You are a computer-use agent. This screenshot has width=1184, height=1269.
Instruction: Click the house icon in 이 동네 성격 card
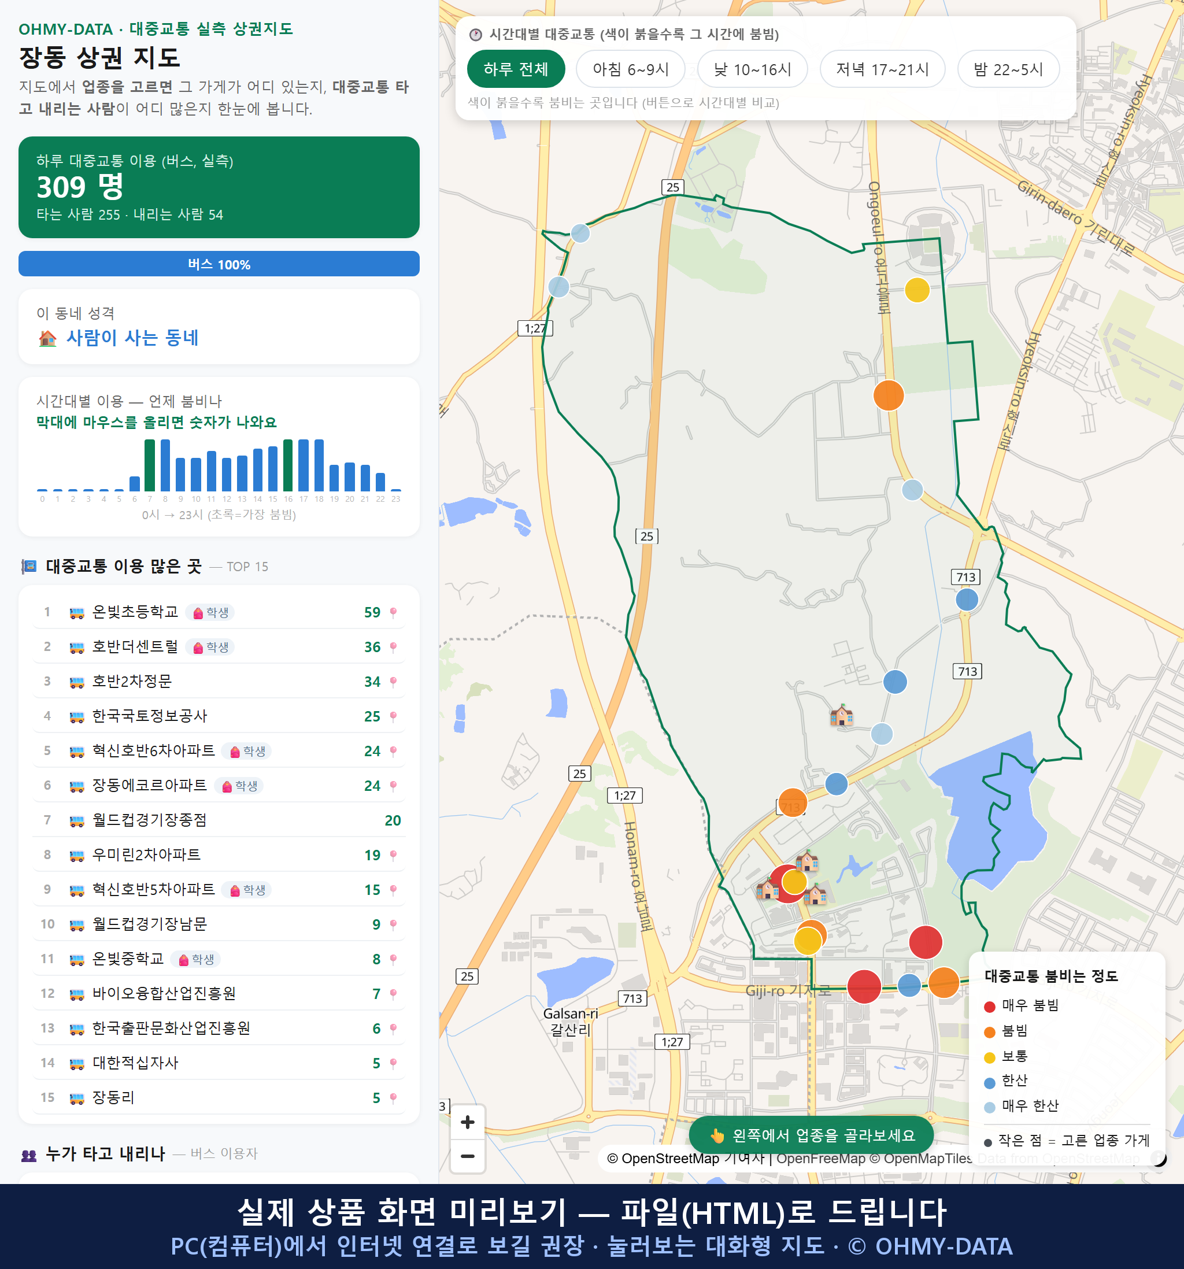pos(48,338)
